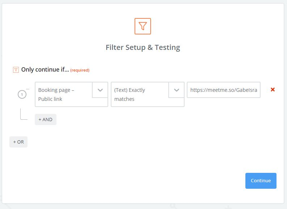Viewport: 287px width, 209px height.
Task: Remove the filter condition with red X
Action: (273, 90)
